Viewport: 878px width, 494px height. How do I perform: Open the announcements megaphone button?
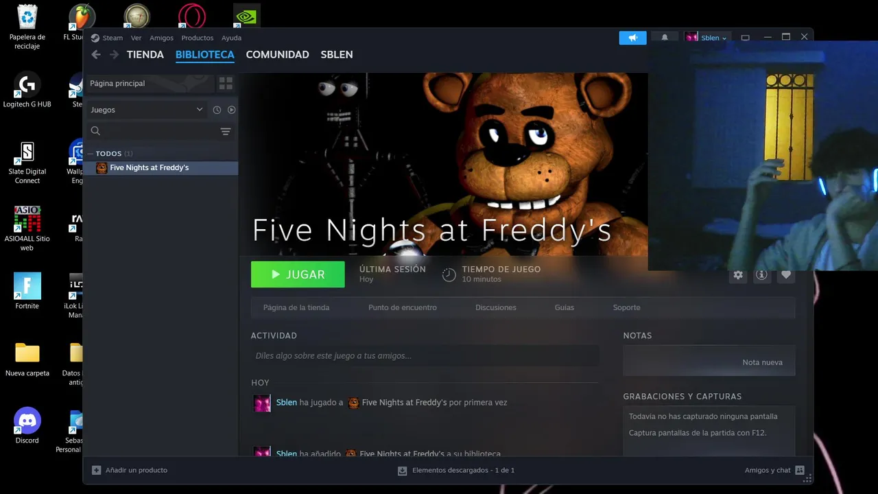632,38
